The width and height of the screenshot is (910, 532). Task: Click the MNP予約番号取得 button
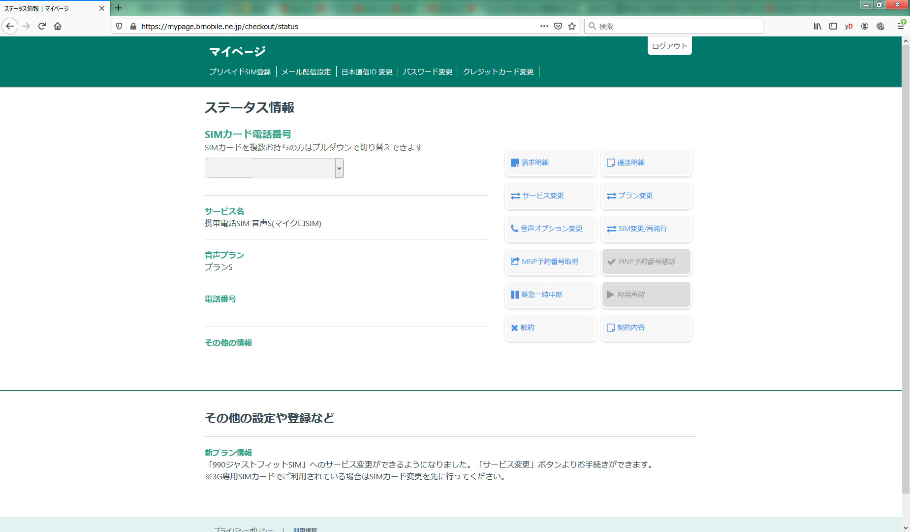550,262
